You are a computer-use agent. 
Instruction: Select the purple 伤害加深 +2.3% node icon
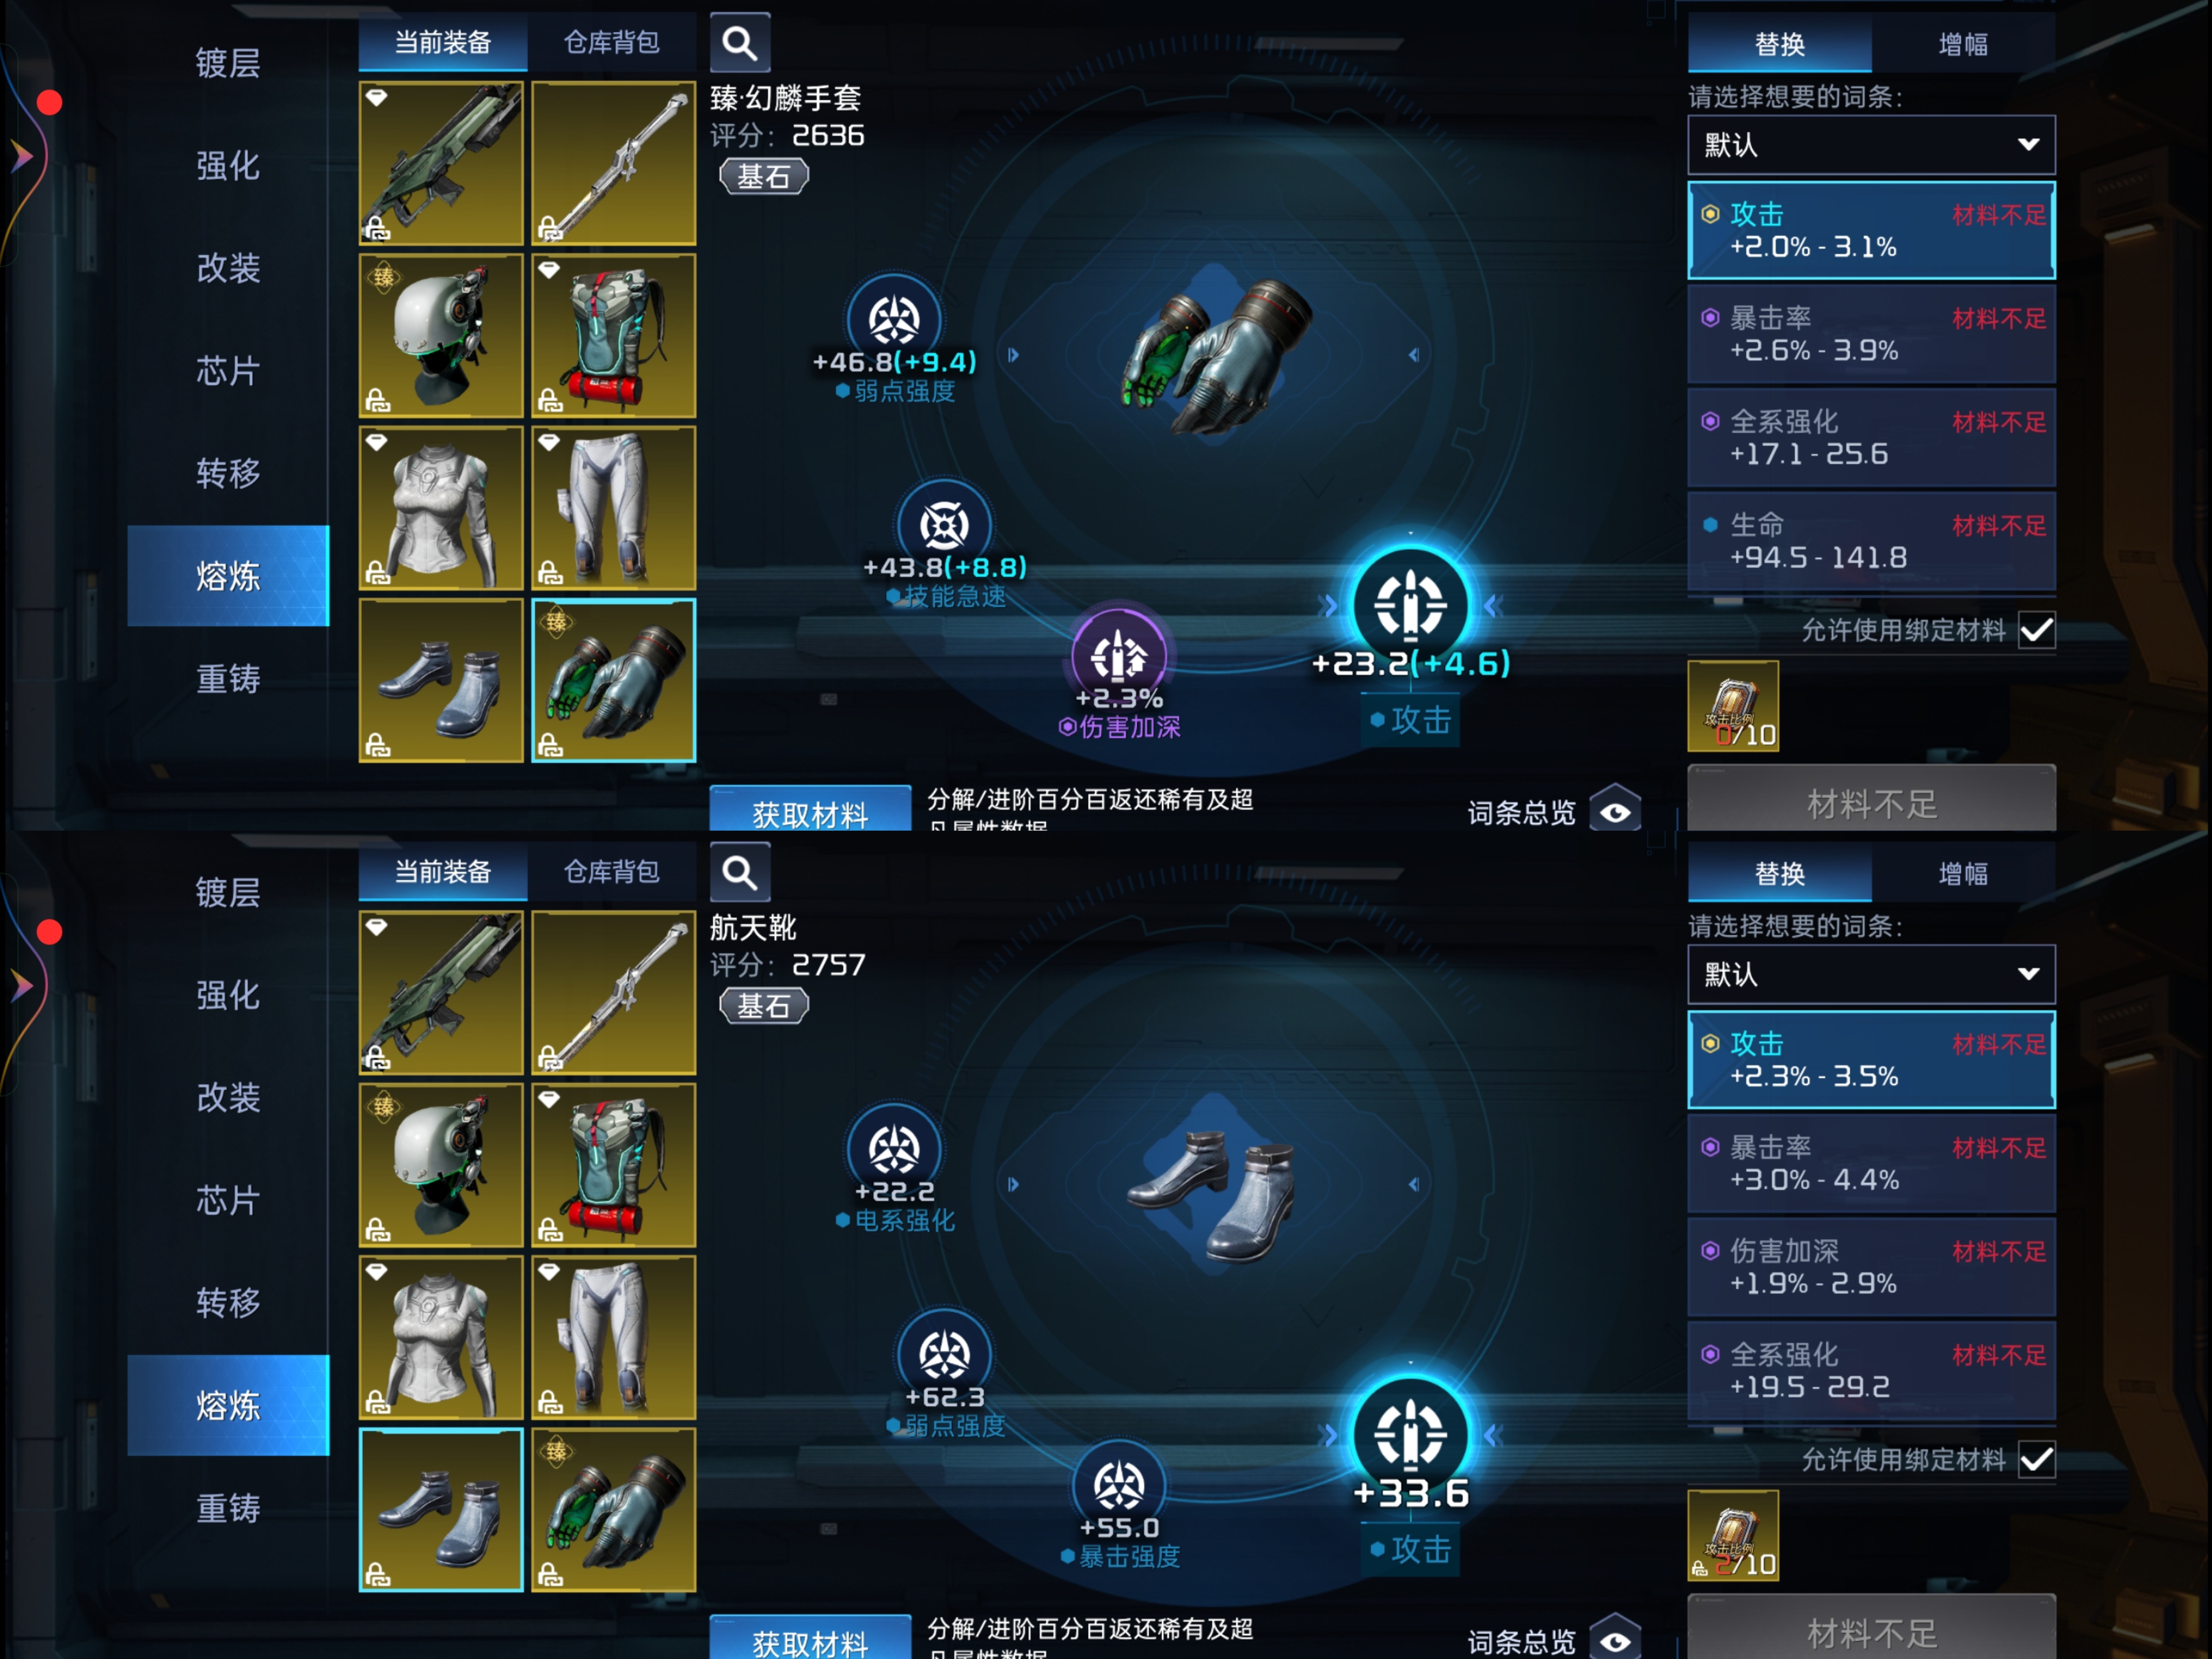click(x=1119, y=655)
